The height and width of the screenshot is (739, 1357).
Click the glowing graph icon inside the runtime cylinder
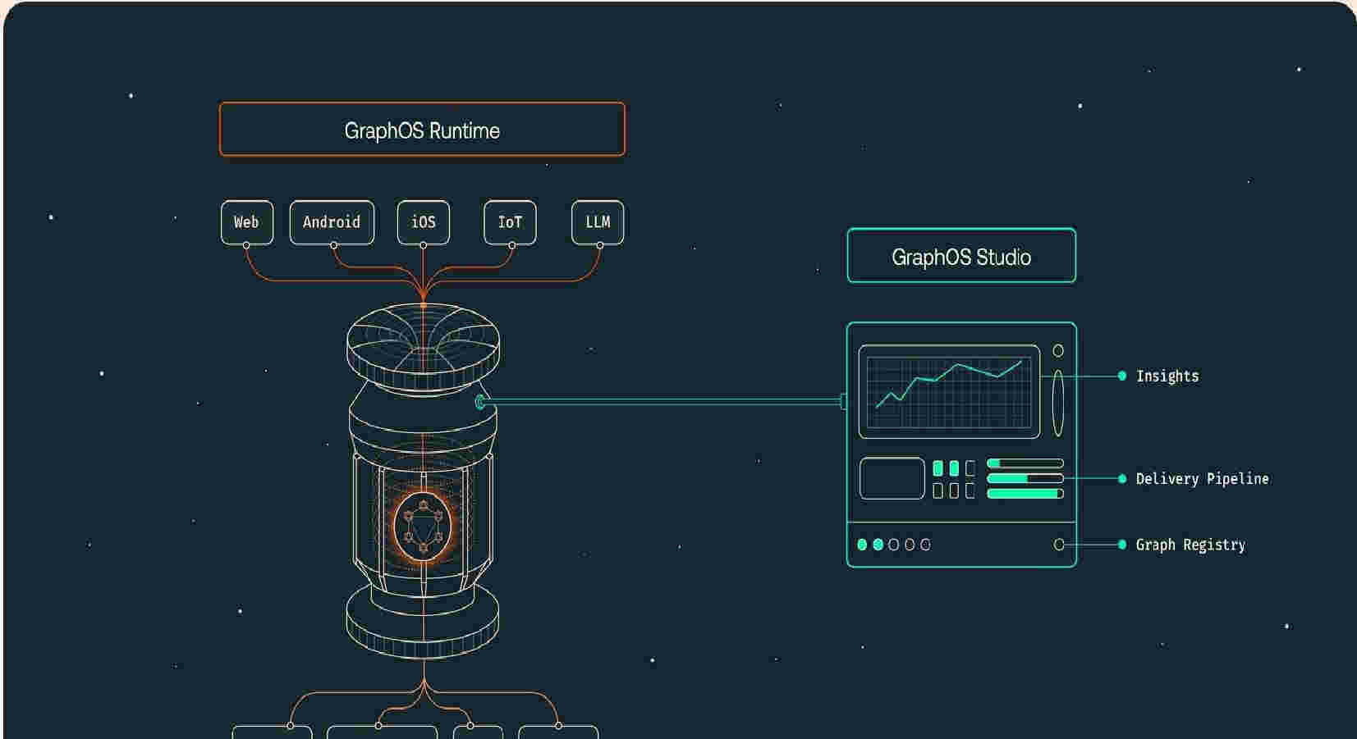(423, 526)
